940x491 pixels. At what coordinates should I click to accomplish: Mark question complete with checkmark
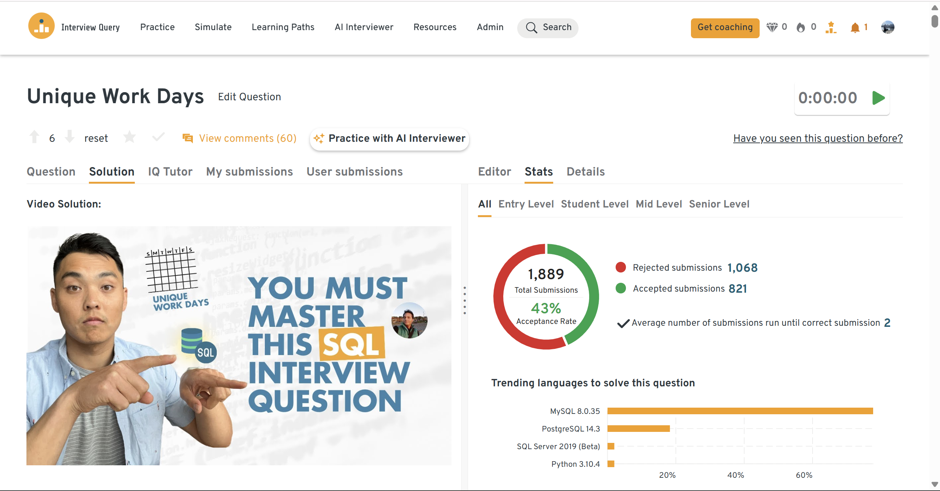point(158,137)
